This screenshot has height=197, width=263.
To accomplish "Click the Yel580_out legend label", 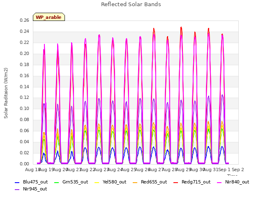I will (114, 182).
